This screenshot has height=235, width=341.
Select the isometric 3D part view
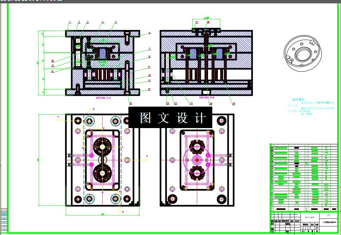(x=303, y=53)
